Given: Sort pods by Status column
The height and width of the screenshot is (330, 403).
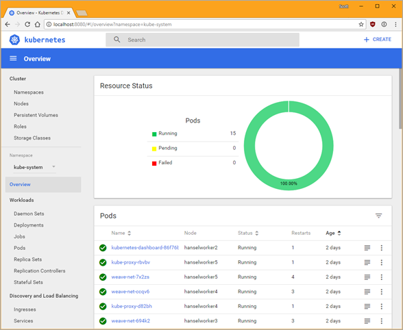Looking at the screenshot, I should 248,233.
